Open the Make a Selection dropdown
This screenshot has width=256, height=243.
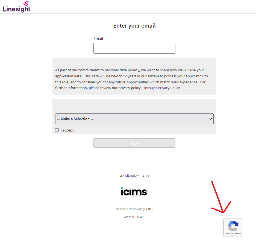tap(134, 119)
